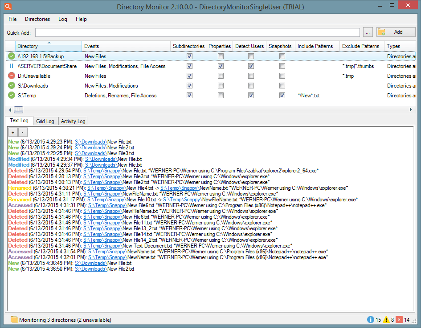The width and height of the screenshot is (421, 328).
Task: Expand the text log with plus button
Action: click(13, 132)
